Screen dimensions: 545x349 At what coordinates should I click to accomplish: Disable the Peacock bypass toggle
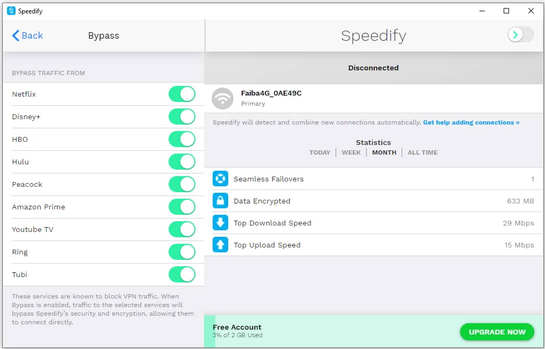click(182, 184)
